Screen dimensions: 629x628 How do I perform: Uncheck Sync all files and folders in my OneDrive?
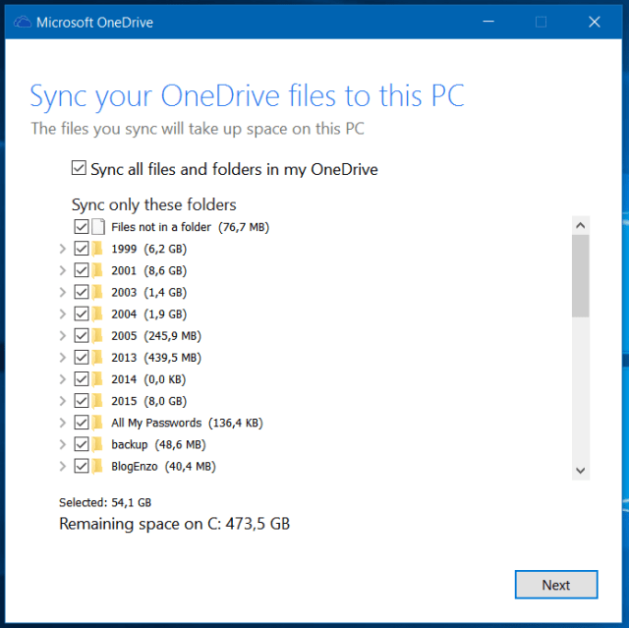(79, 168)
